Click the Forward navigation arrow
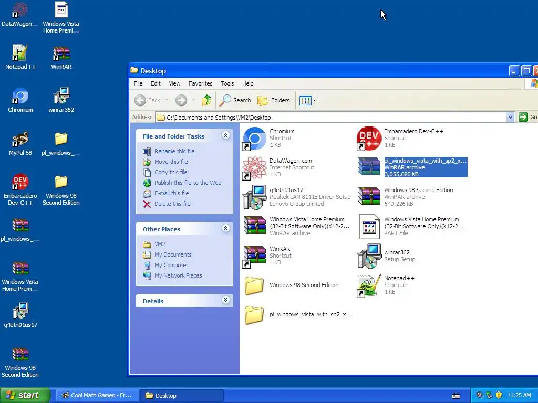This screenshot has height=403, width=538. point(181,100)
